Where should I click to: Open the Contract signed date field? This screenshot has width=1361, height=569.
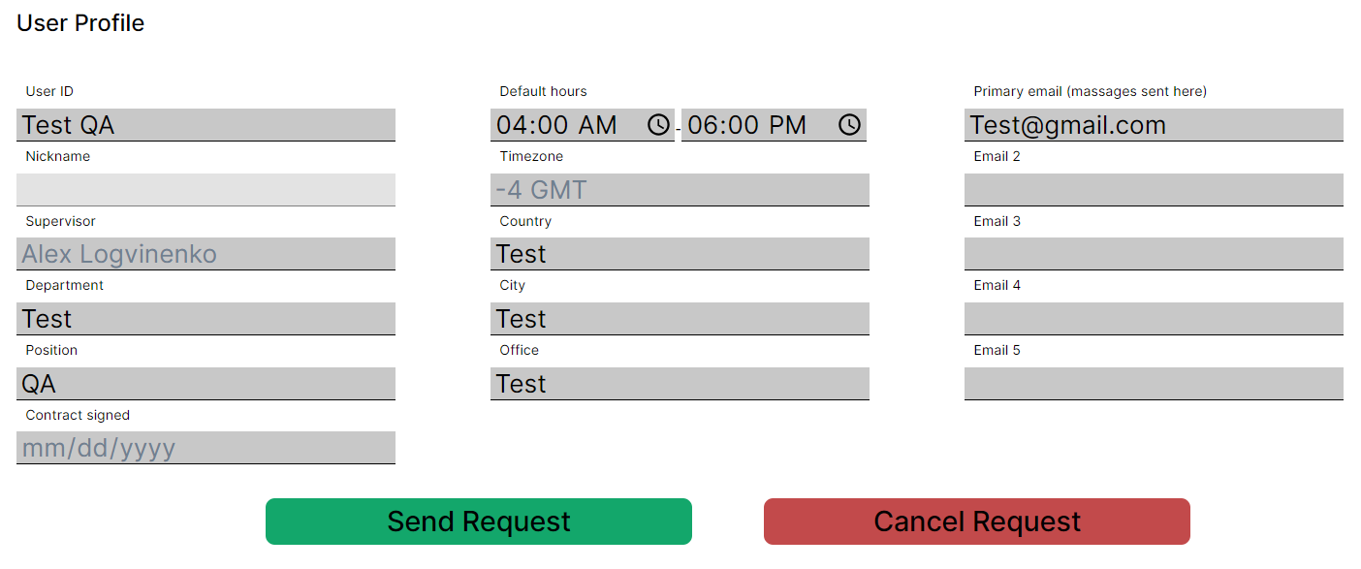[206, 448]
